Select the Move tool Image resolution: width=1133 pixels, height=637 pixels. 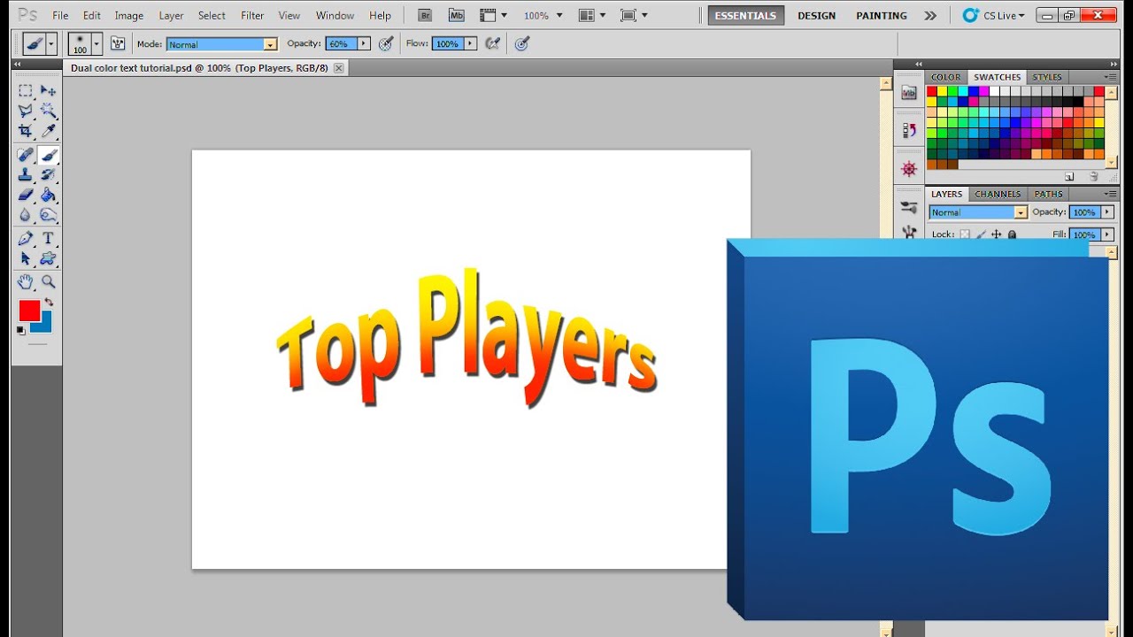tap(49, 91)
